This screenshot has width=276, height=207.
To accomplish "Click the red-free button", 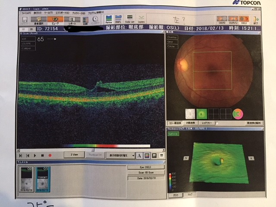I will tap(207, 123).
